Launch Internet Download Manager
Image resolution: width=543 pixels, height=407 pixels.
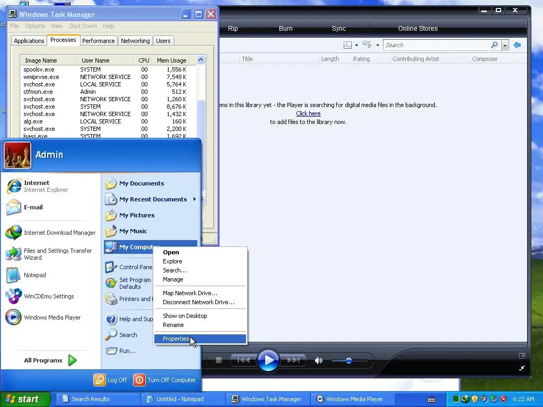tap(52, 233)
